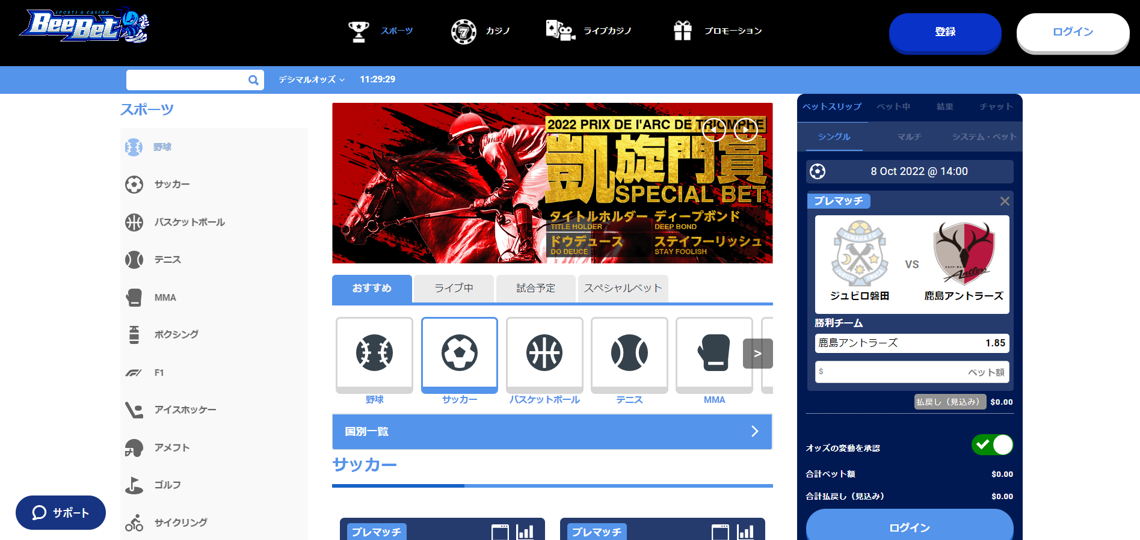Choose the アメフト helmet icon in the sidebar

tap(134, 447)
